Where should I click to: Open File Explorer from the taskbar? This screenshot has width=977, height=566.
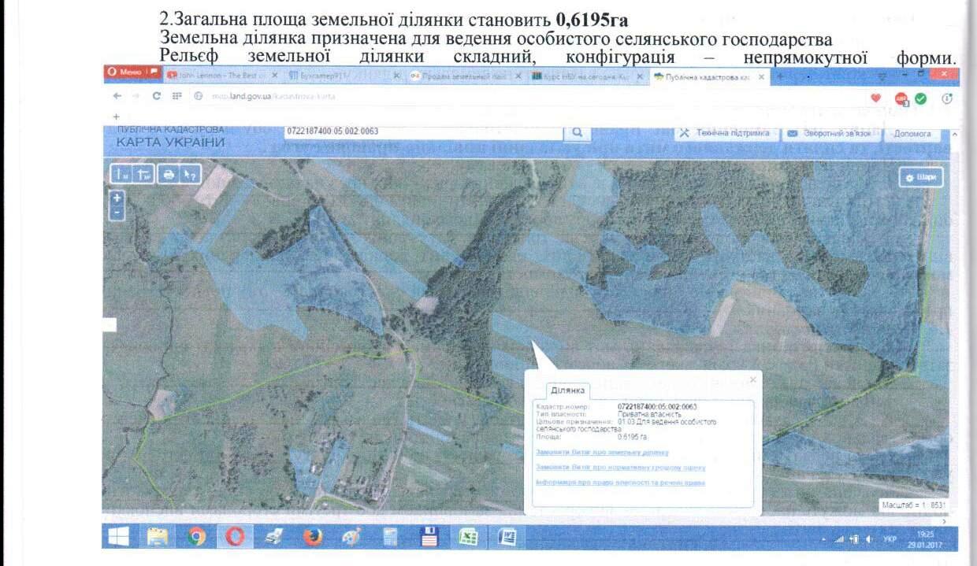click(x=158, y=537)
